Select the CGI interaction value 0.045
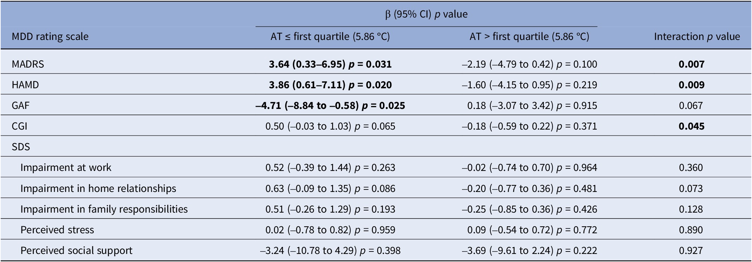 [x=691, y=126]
